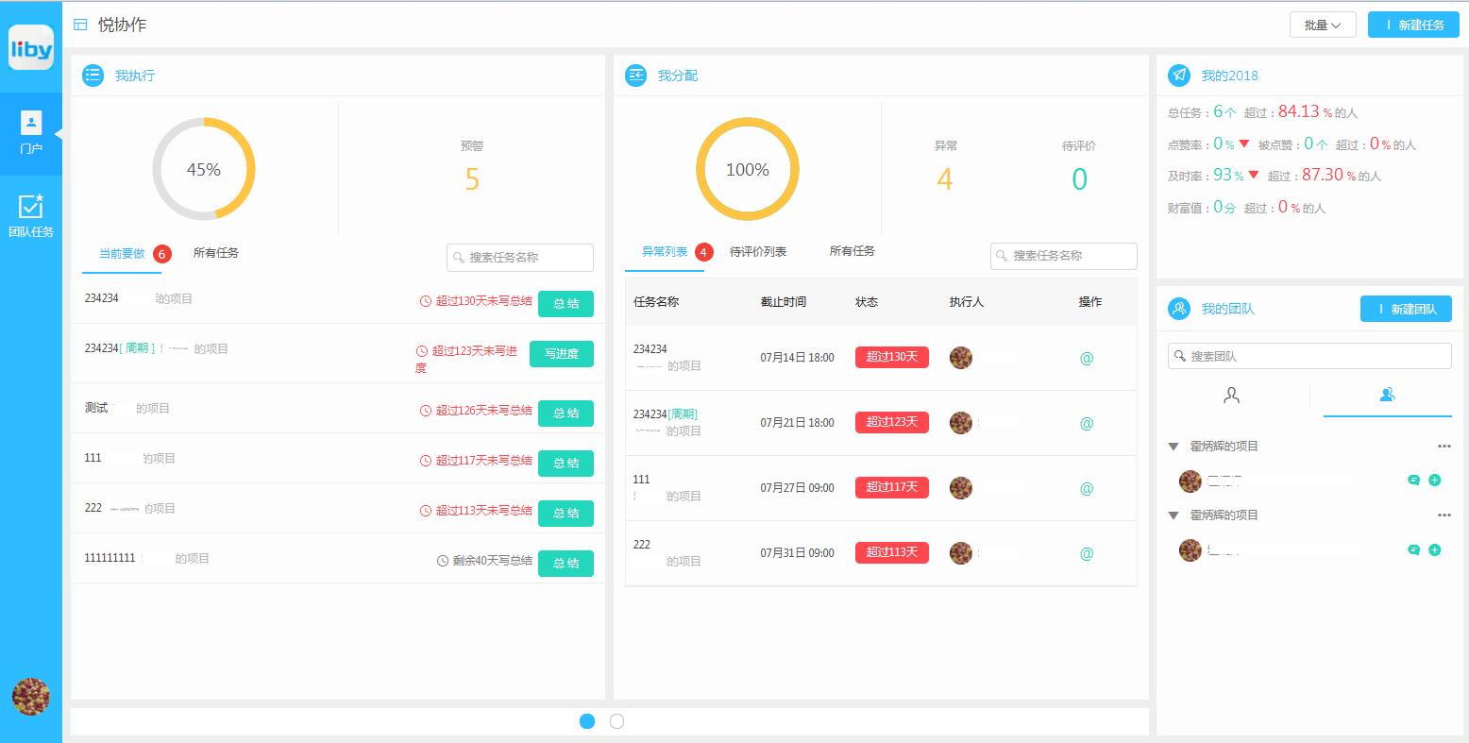The height and width of the screenshot is (743, 1469).
Task: Click the 门户 portal sidebar icon
Action: [31, 133]
